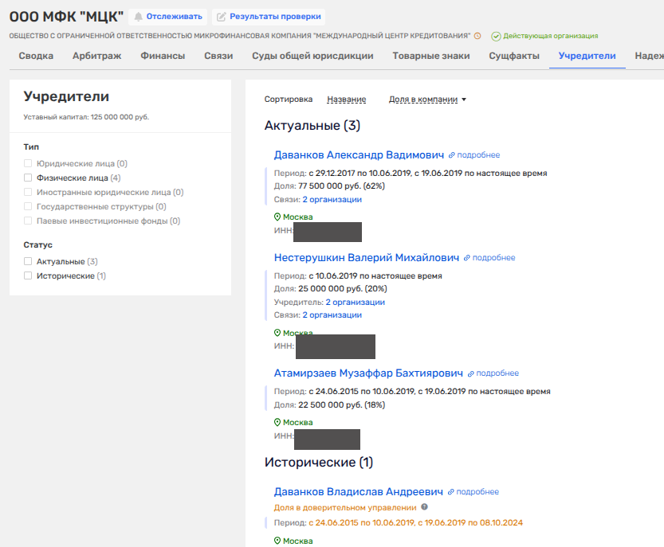This screenshot has height=547, width=664.
Task: Click the bell icon next to Отслеживать
Action: pos(138,17)
